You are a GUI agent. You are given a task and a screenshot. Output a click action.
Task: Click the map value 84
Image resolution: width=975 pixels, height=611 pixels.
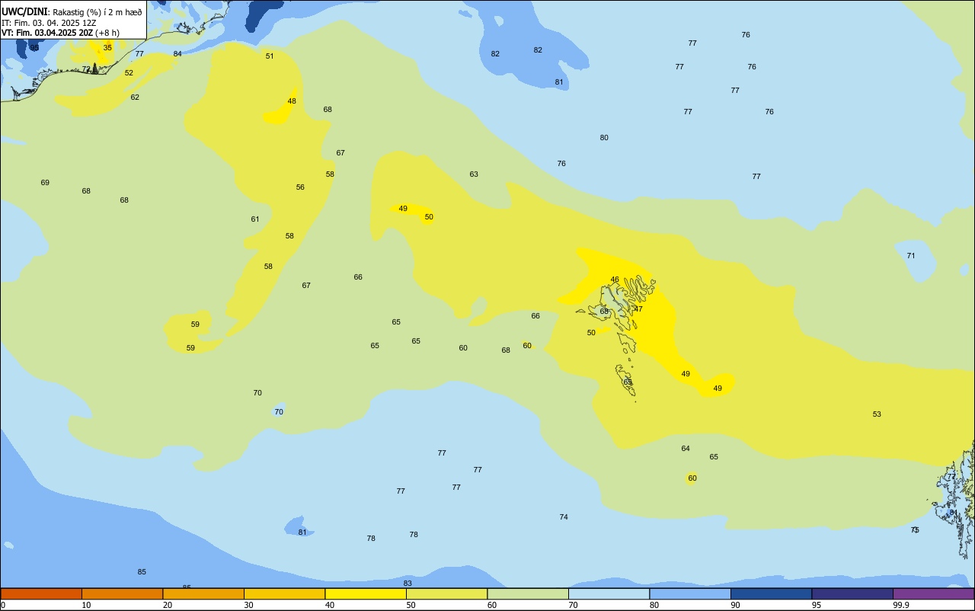tap(177, 53)
